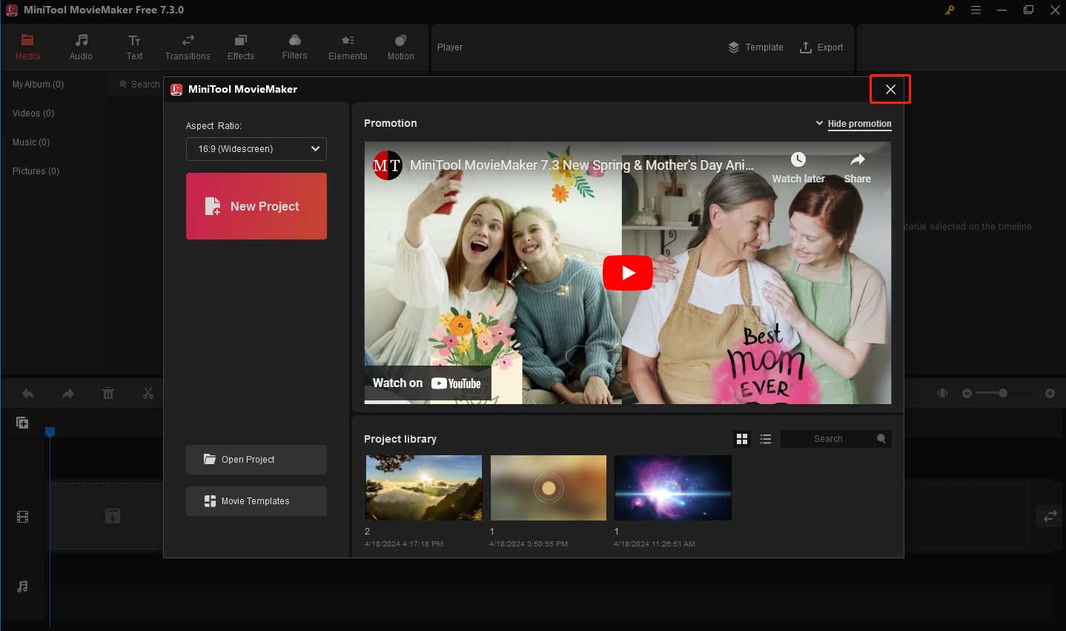The width and height of the screenshot is (1066, 631).
Task: Click the Template button in Player bar
Action: [755, 47]
